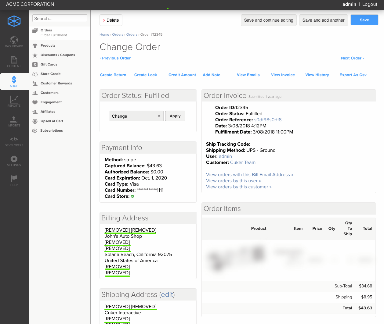Click View orders by this customer

tap(239, 187)
